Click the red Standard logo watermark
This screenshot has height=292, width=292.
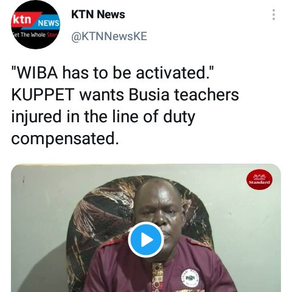point(259,179)
